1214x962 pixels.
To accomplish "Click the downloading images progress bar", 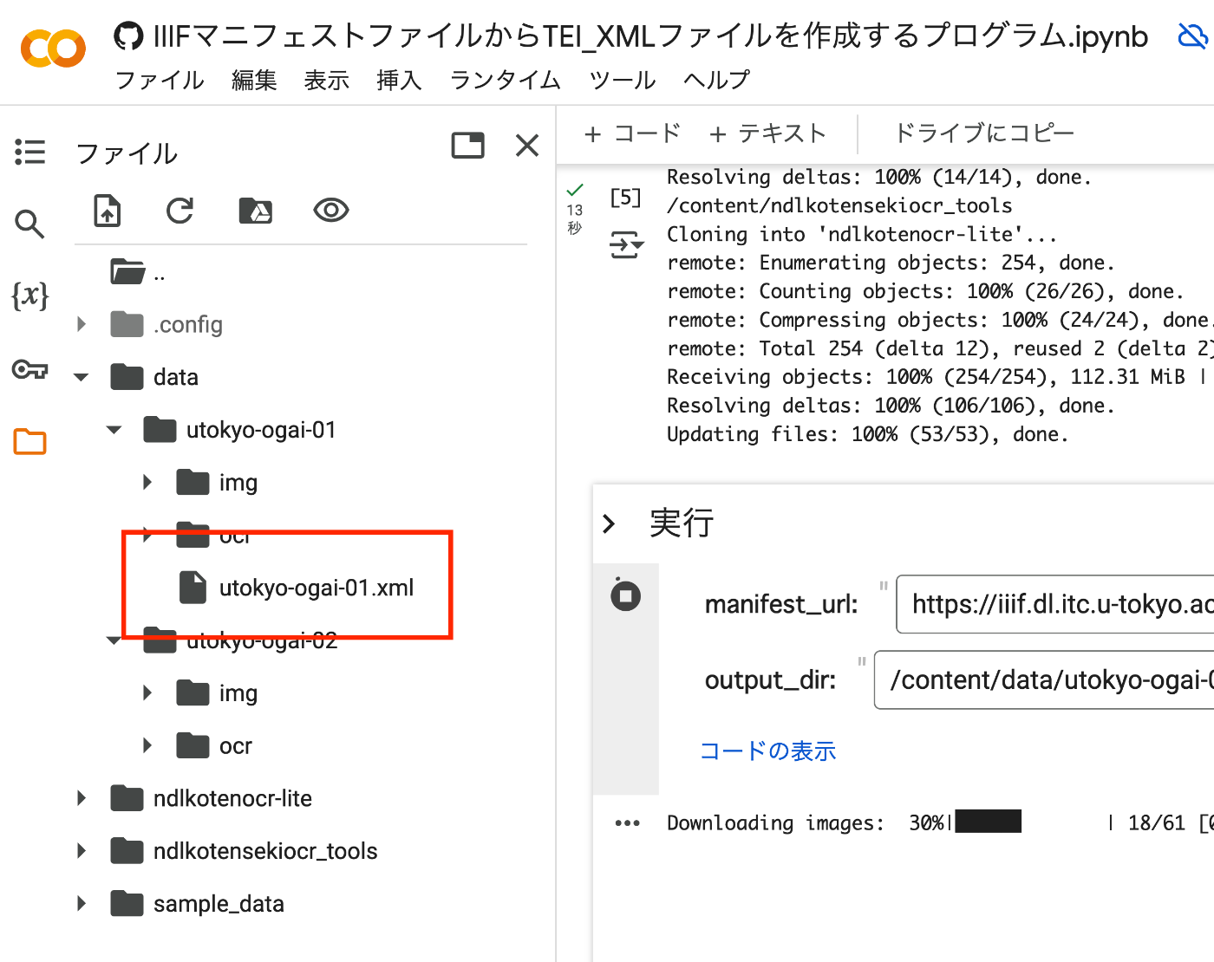I will 989,821.
